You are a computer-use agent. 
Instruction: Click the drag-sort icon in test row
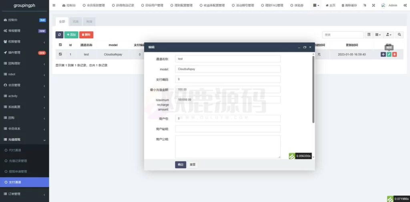pyautogui.click(x=383, y=54)
